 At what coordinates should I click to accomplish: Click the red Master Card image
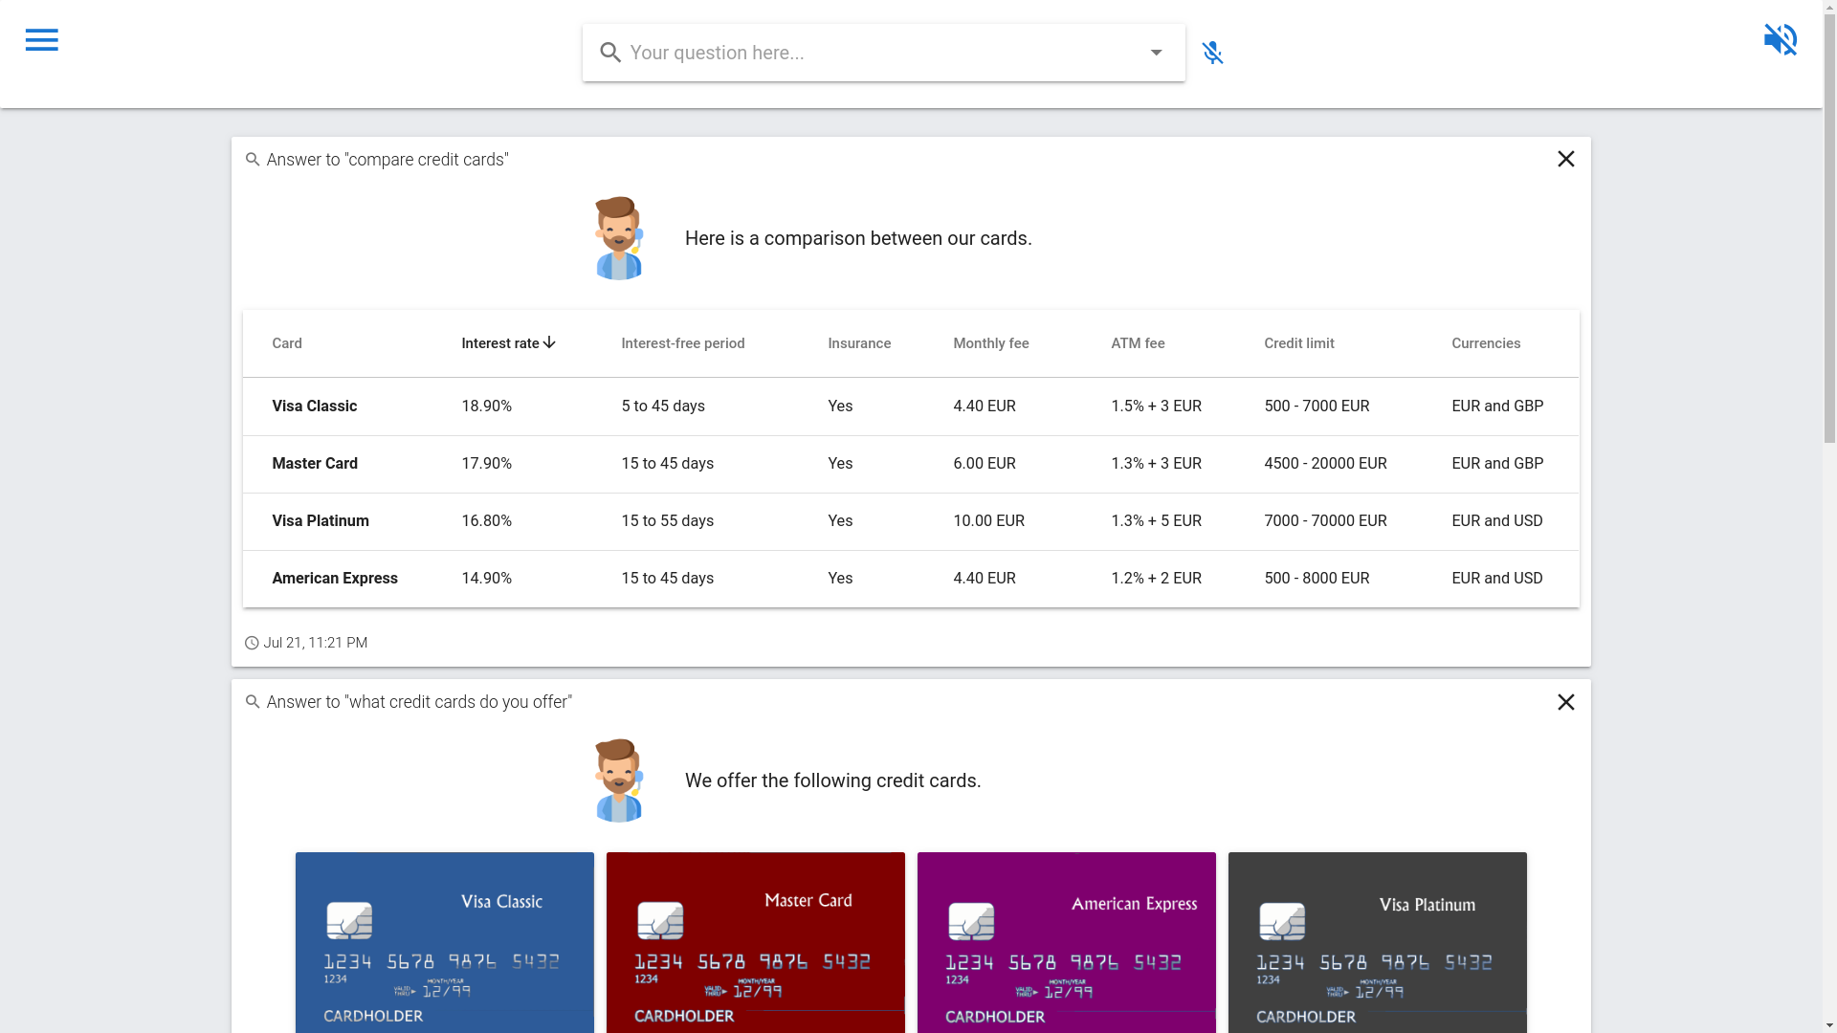click(755, 942)
